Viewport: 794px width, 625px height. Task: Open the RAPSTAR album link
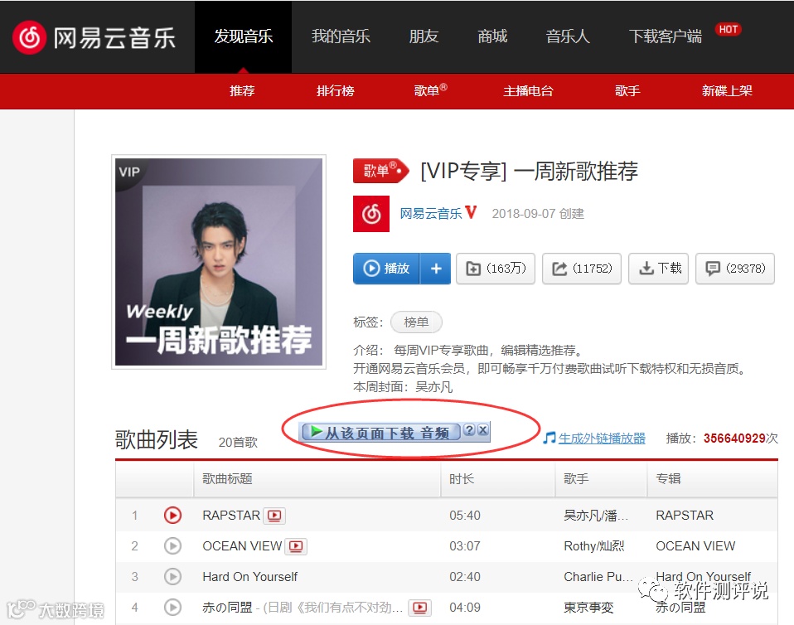pos(685,516)
